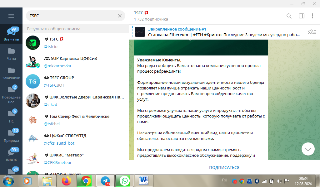This screenshot has width=320, height=187.
Task: Click the RU language indicator
Action: [225, 180]
